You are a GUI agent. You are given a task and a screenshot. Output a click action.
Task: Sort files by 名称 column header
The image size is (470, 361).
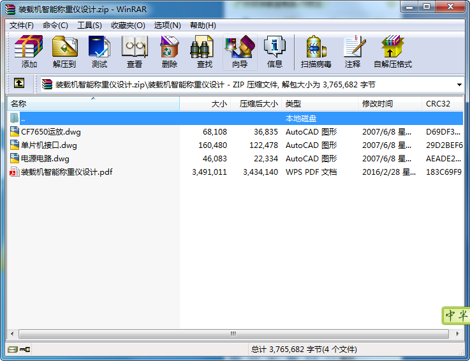tap(92, 103)
